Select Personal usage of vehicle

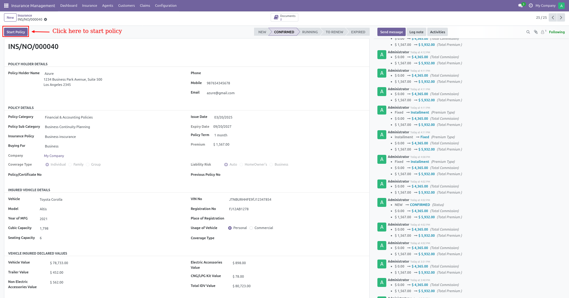point(230,228)
